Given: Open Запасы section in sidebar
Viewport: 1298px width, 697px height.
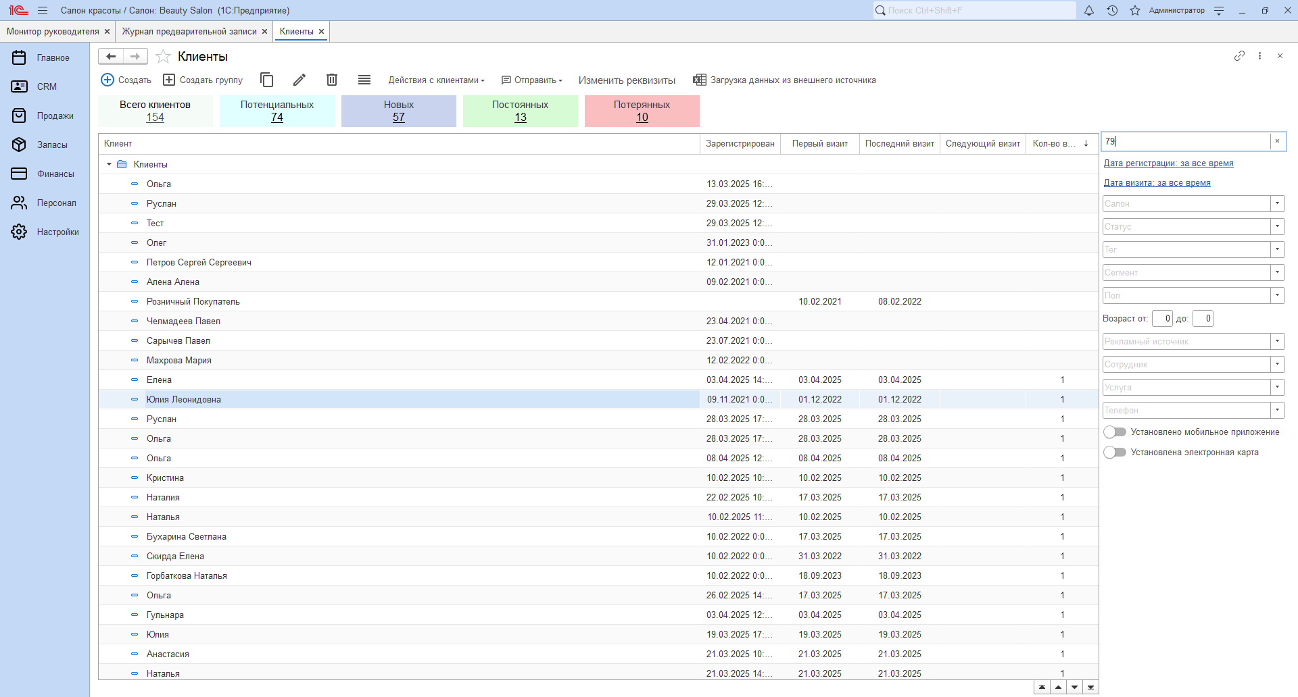Looking at the screenshot, I should pos(45,145).
